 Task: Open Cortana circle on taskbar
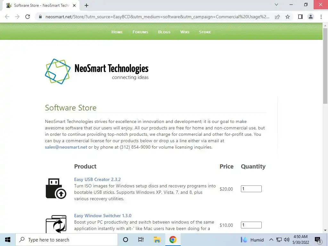(x=126, y=240)
